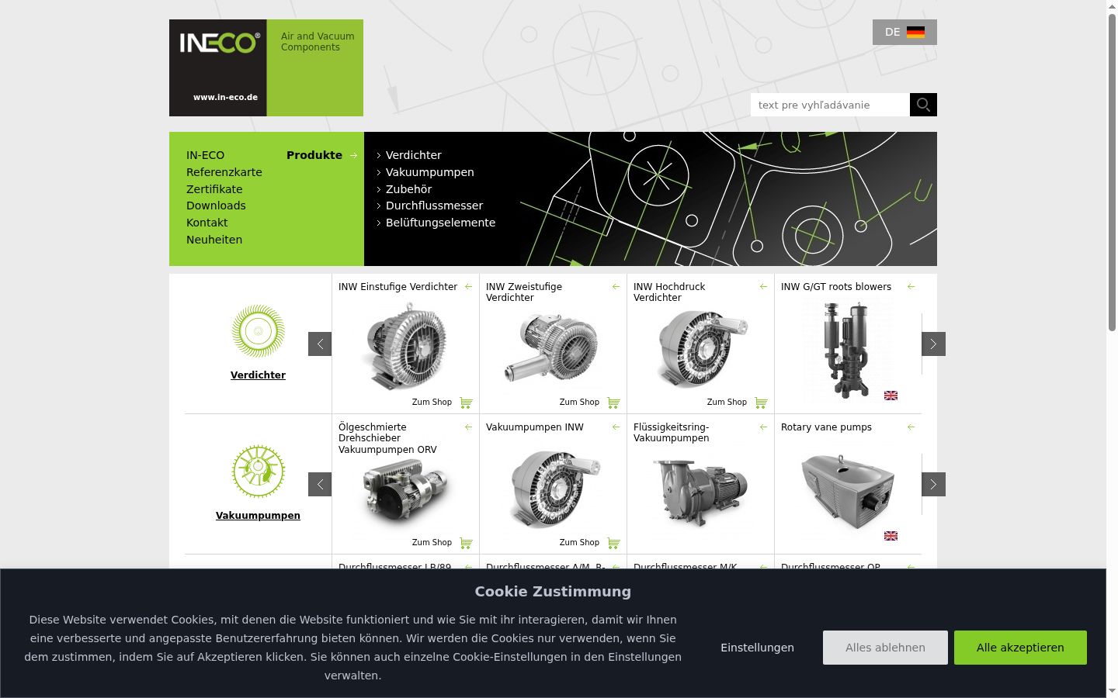Viewport: 1118px width, 698px height.
Task: Click green arrow beside INW Einstufige Verdichter title
Action: (x=468, y=287)
